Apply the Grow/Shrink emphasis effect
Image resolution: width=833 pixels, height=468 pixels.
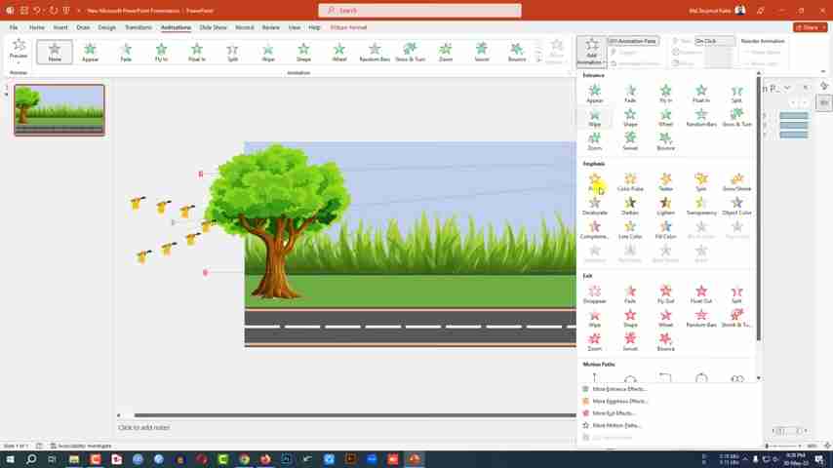tap(736, 180)
